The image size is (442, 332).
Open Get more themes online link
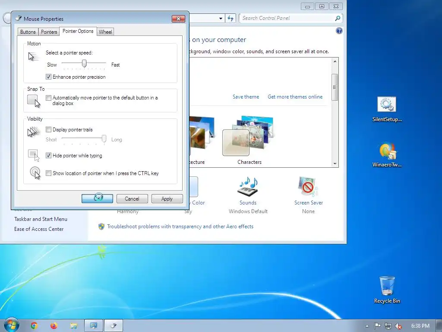tap(295, 96)
